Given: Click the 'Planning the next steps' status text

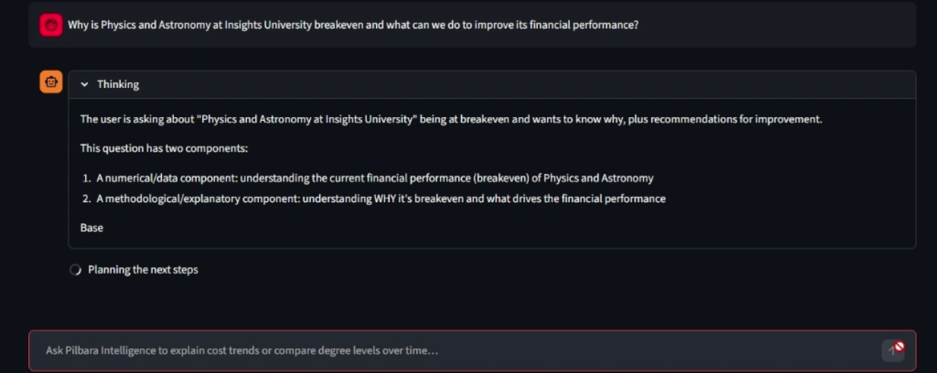Looking at the screenshot, I should (x=143, y=270).
